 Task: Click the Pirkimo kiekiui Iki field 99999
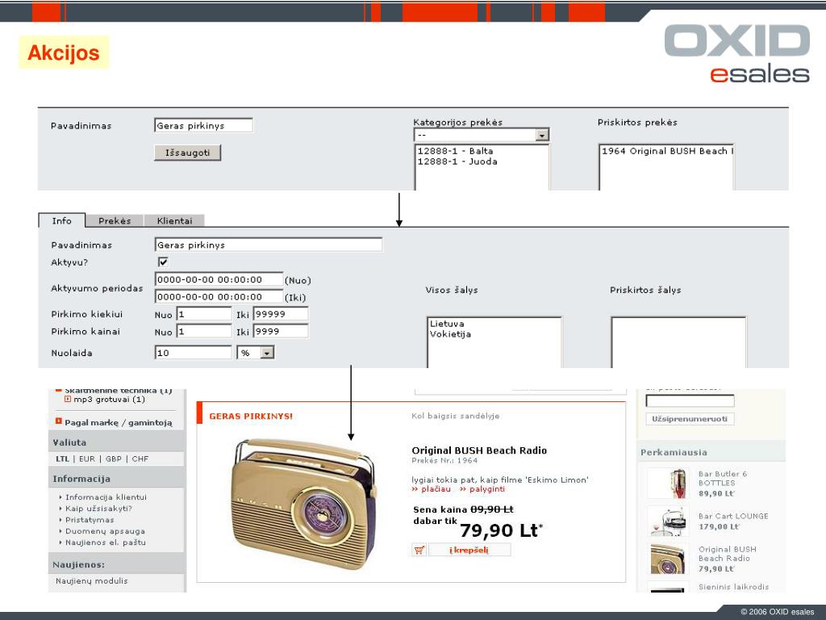[x=281, y=314]
